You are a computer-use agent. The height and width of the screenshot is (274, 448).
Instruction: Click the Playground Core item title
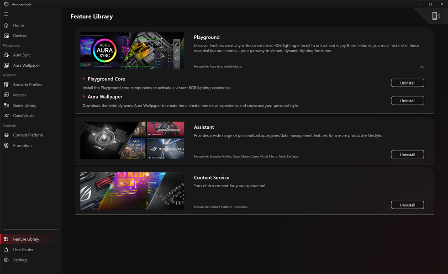tap(106, 79)
